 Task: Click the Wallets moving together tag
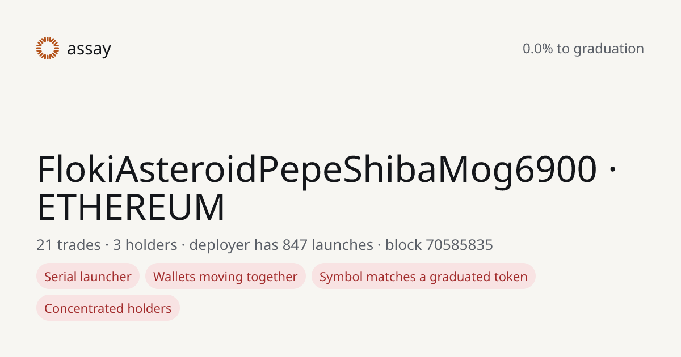pos(225,277)
